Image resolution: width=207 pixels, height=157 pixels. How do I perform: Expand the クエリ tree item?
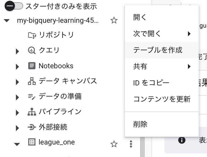point(17,51)
